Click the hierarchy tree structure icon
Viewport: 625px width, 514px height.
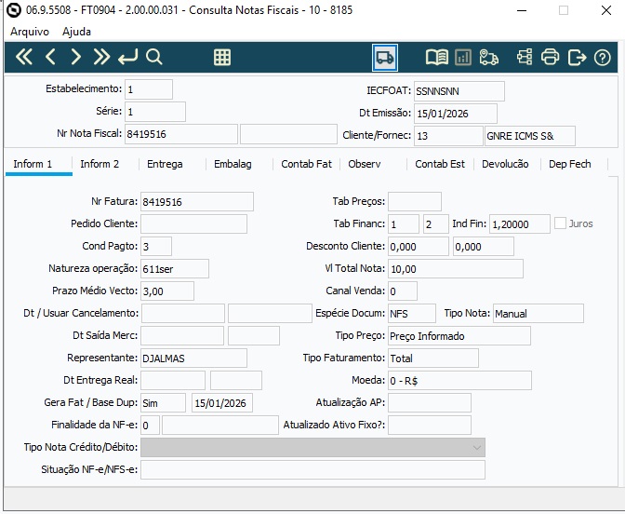525,57
